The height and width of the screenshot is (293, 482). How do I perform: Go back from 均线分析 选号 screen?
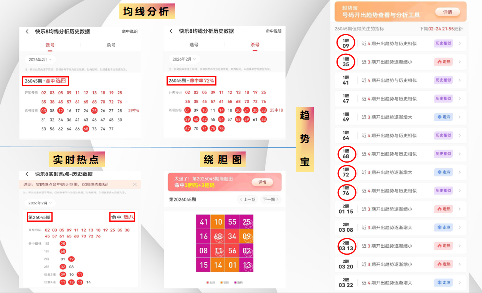[x=27, y=31]
